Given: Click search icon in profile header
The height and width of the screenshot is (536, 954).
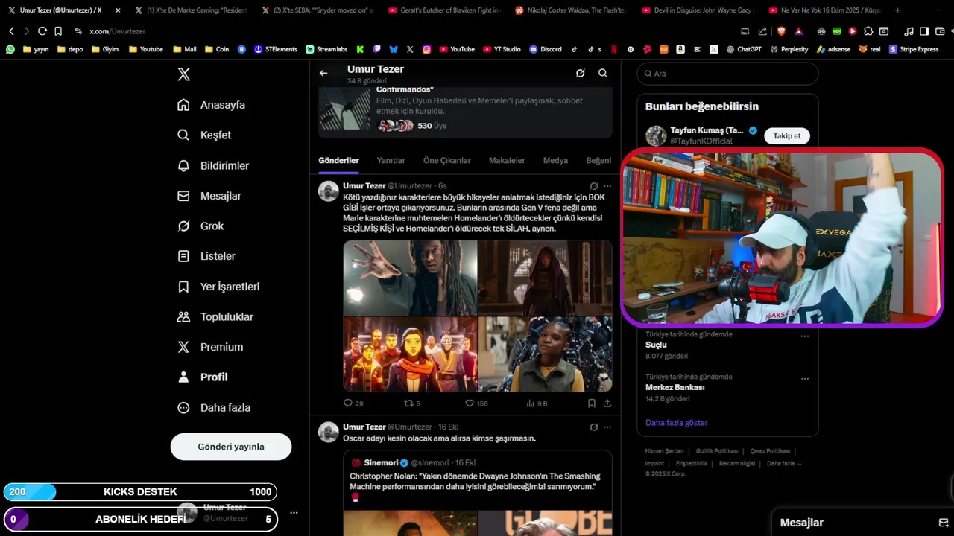Looking at the screenshot, I should click(x=602, y=73).
